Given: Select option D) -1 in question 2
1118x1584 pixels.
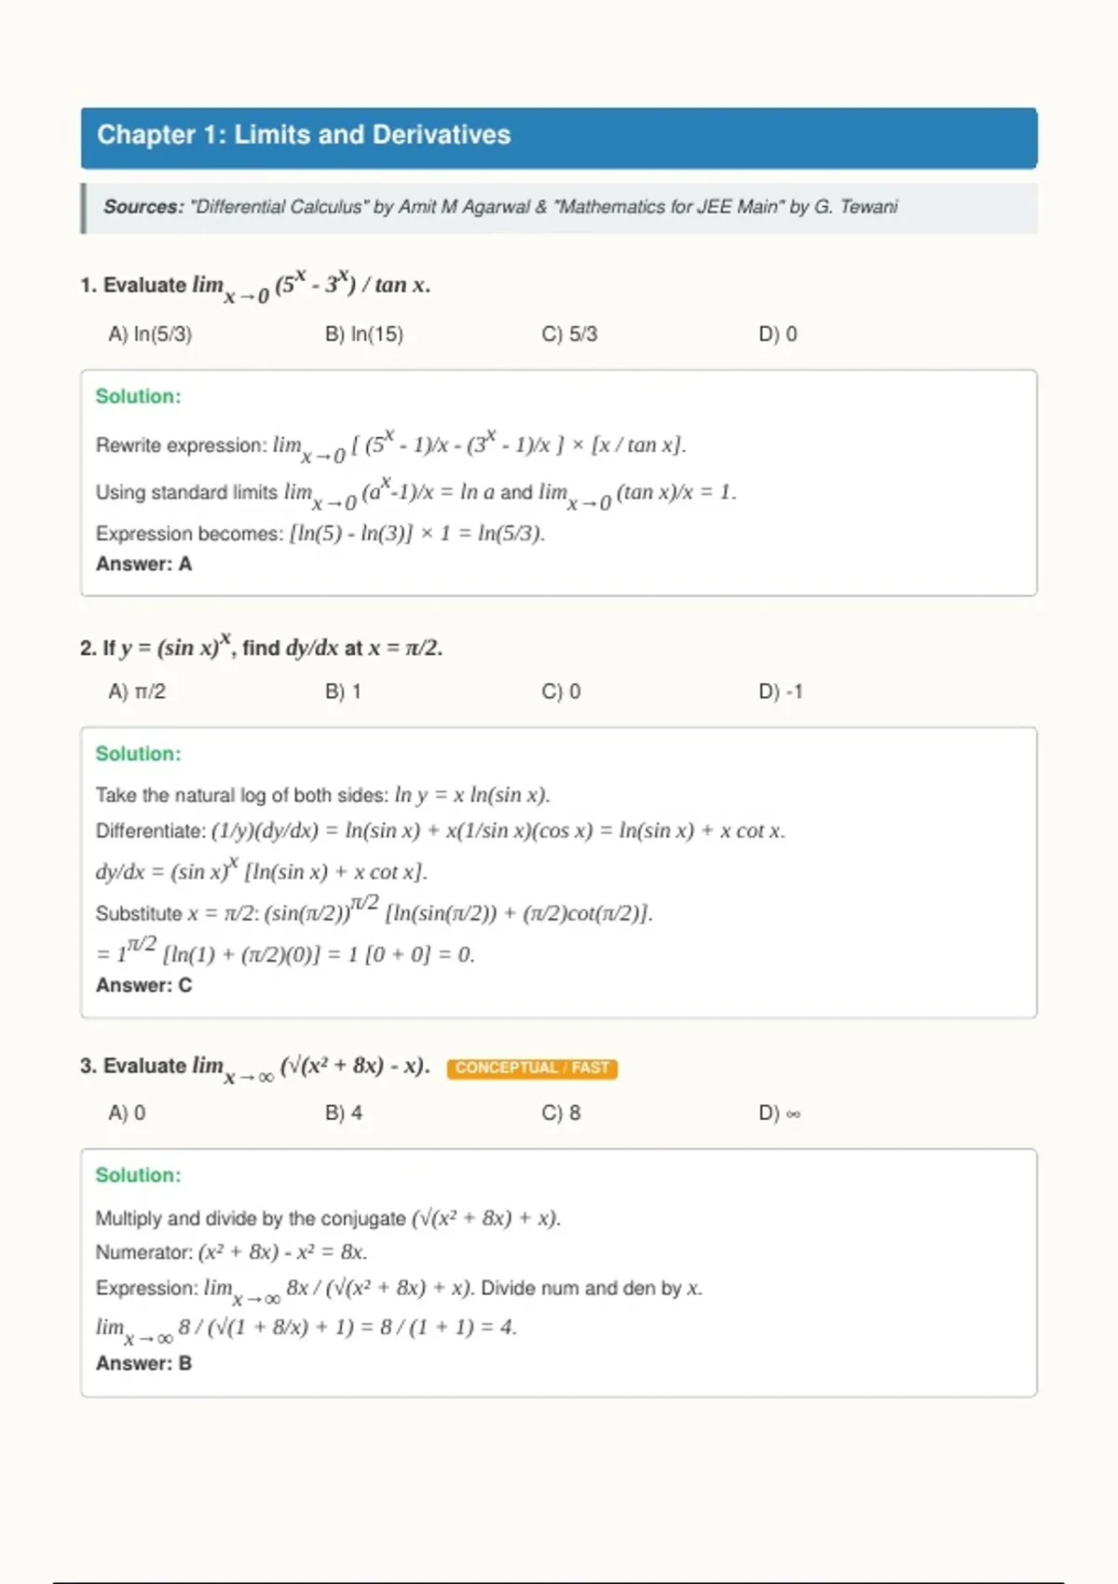Looking at the screenshot, I should coord(781,692).
